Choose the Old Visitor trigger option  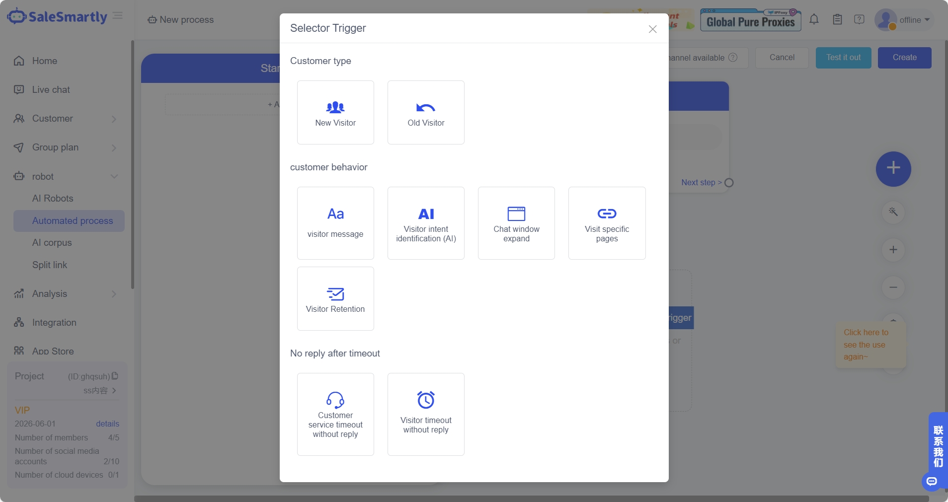pyautogui.click(x=426, y=113)
